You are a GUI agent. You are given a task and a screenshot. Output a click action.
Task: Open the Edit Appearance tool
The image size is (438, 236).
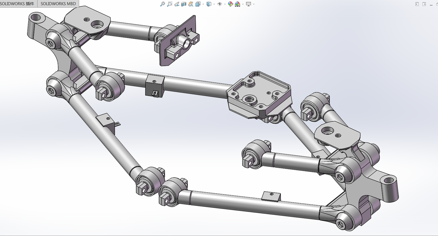pos(231,4)
